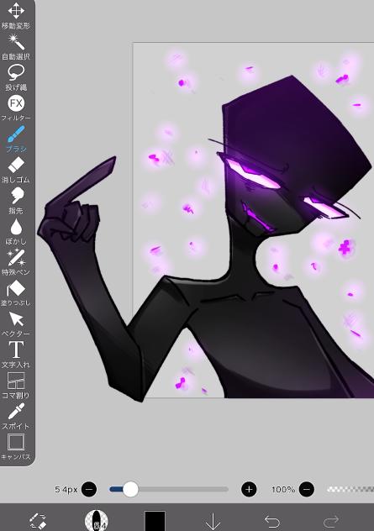Pick the Eyedropper (スポイト) tool
374x531 pixels.
pos(16,416)
